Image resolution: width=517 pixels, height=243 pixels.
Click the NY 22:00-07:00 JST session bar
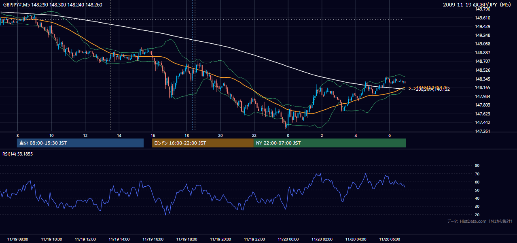(x=330, y=143)
